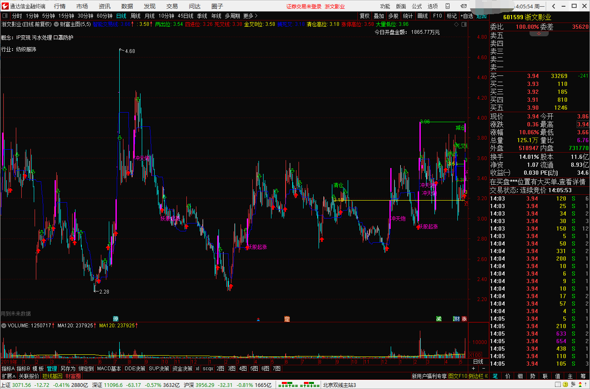Collapse the sidebar via 侧边栏
Viewport: 590px width, 389px height.
(478, 376)
